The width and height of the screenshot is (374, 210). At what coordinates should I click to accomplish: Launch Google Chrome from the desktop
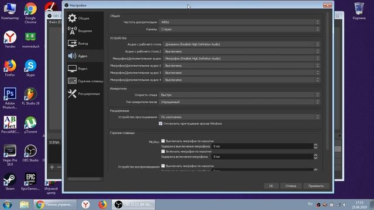click(30, 13)
